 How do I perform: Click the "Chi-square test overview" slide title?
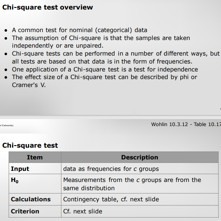48,7
